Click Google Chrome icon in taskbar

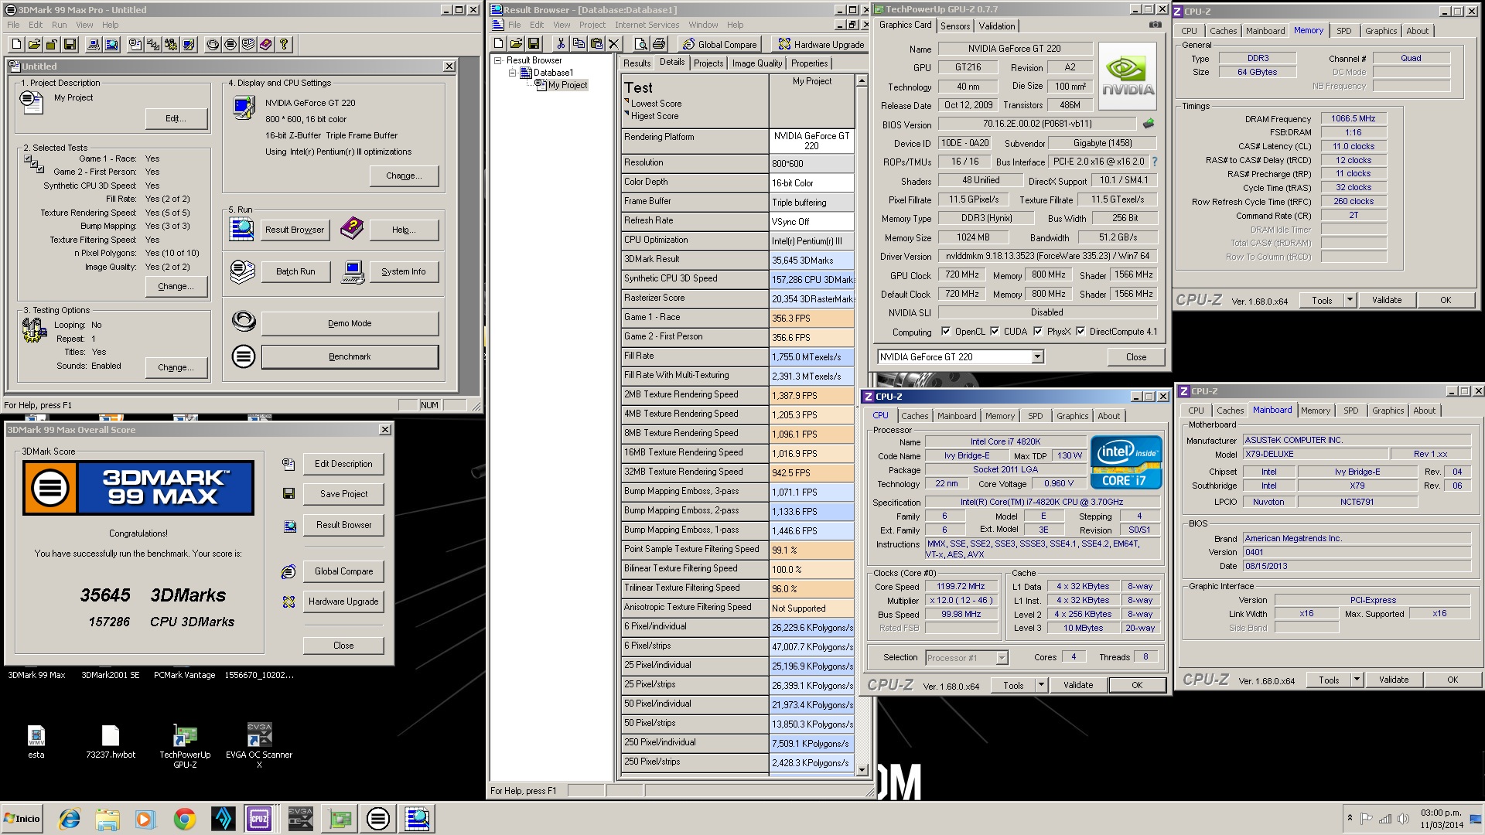[x=184, y=819]
